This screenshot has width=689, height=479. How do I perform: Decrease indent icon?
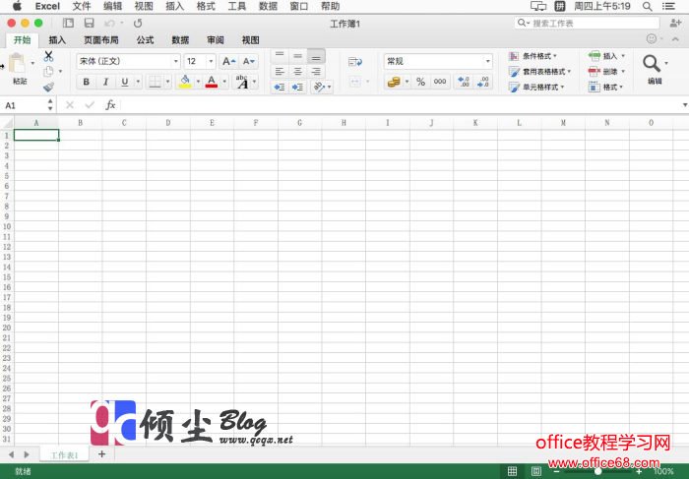tap(280, 87)
